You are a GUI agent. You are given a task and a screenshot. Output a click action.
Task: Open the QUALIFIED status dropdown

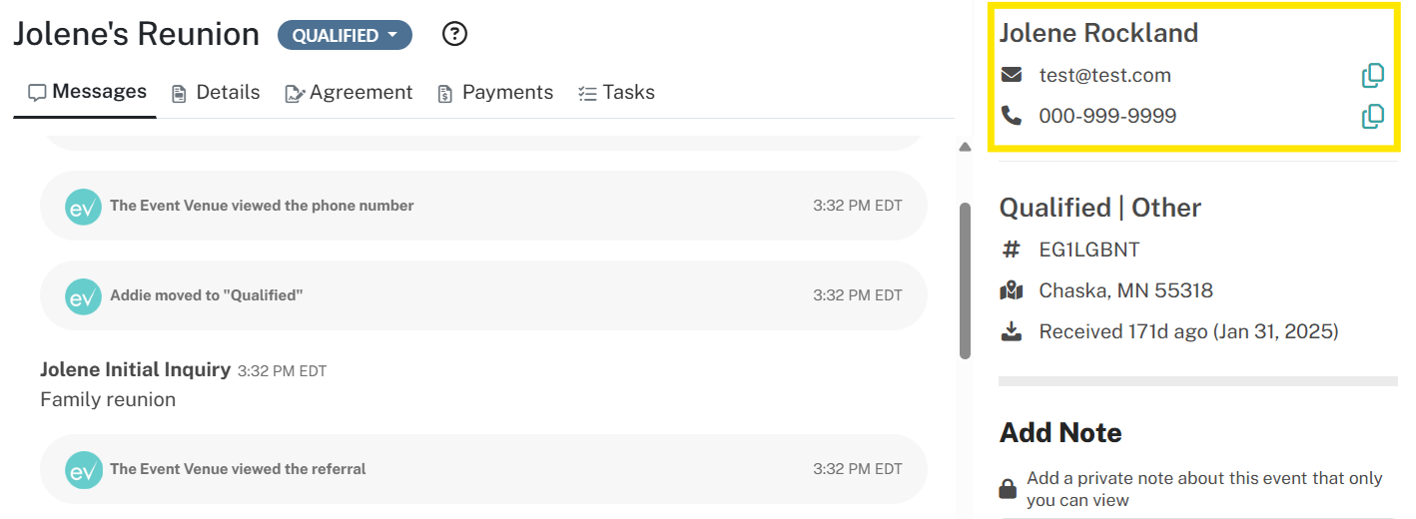345,35
